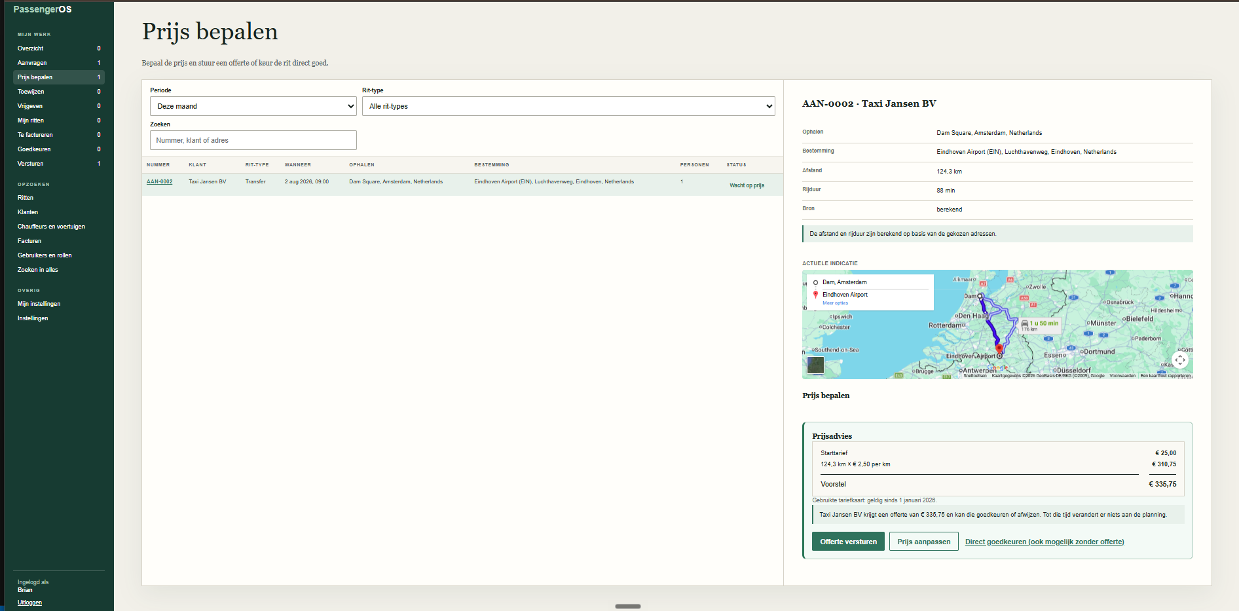This screenshot has height=611, width=1239.
Task: Click the Offerte versturen button
Action: [x=848, y=542]
